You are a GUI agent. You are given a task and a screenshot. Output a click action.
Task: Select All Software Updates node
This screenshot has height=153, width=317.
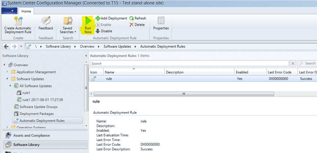pos(33,86)
